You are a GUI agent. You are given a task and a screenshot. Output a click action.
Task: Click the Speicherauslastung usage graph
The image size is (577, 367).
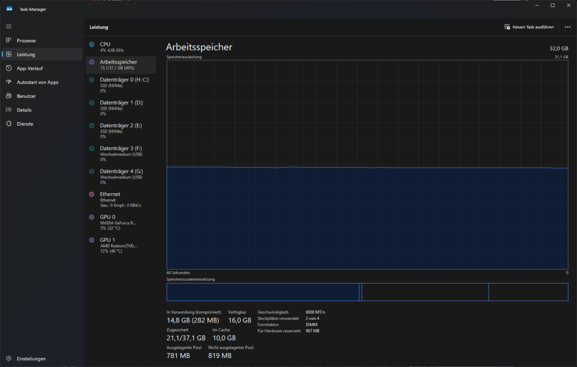[x=367, y=165]
